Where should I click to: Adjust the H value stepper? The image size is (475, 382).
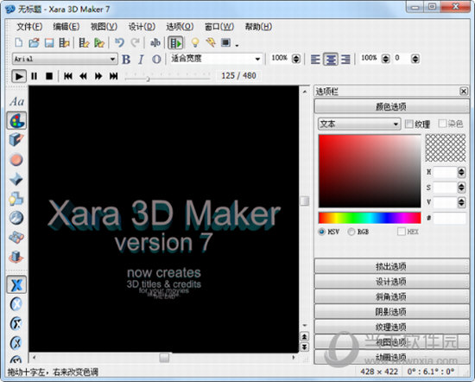pyautogui.click(x=461, y=172)
